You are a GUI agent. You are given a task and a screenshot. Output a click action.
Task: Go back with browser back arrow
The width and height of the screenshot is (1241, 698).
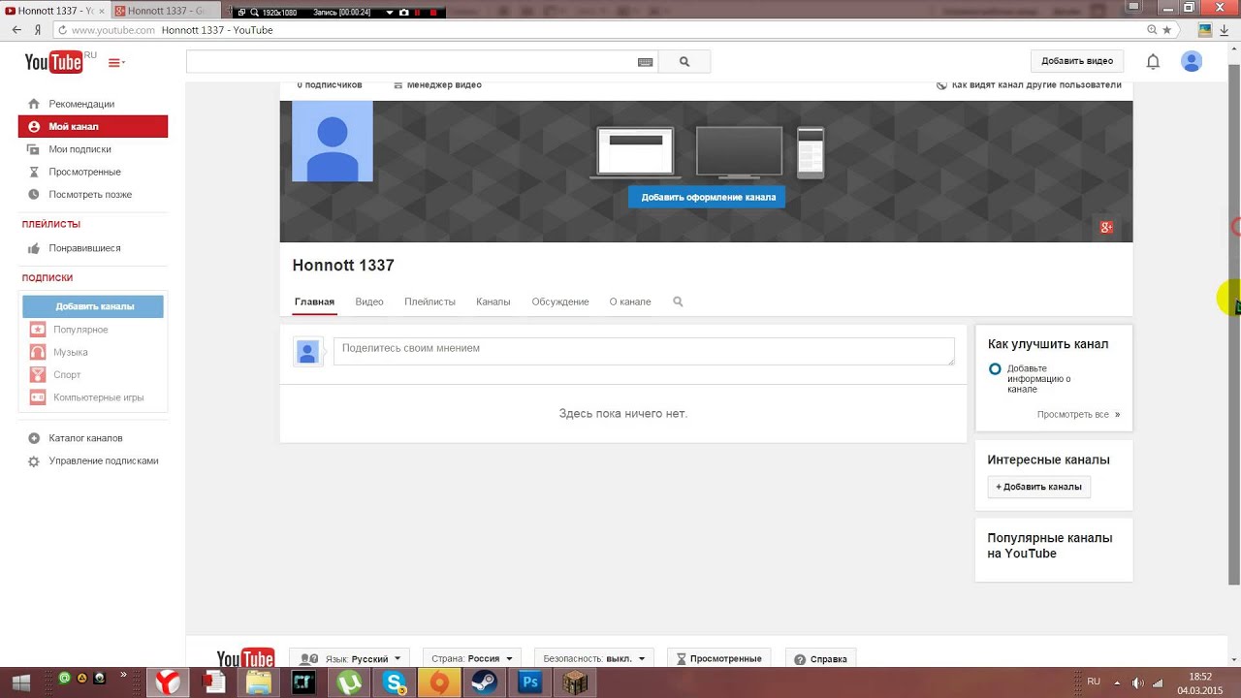pyautogui.click(x=16, y=30)
